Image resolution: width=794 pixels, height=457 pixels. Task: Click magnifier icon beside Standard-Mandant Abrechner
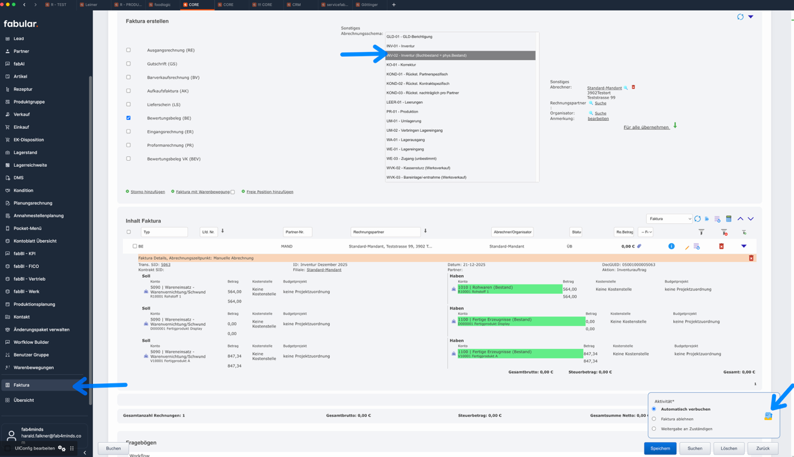(626, 88)
